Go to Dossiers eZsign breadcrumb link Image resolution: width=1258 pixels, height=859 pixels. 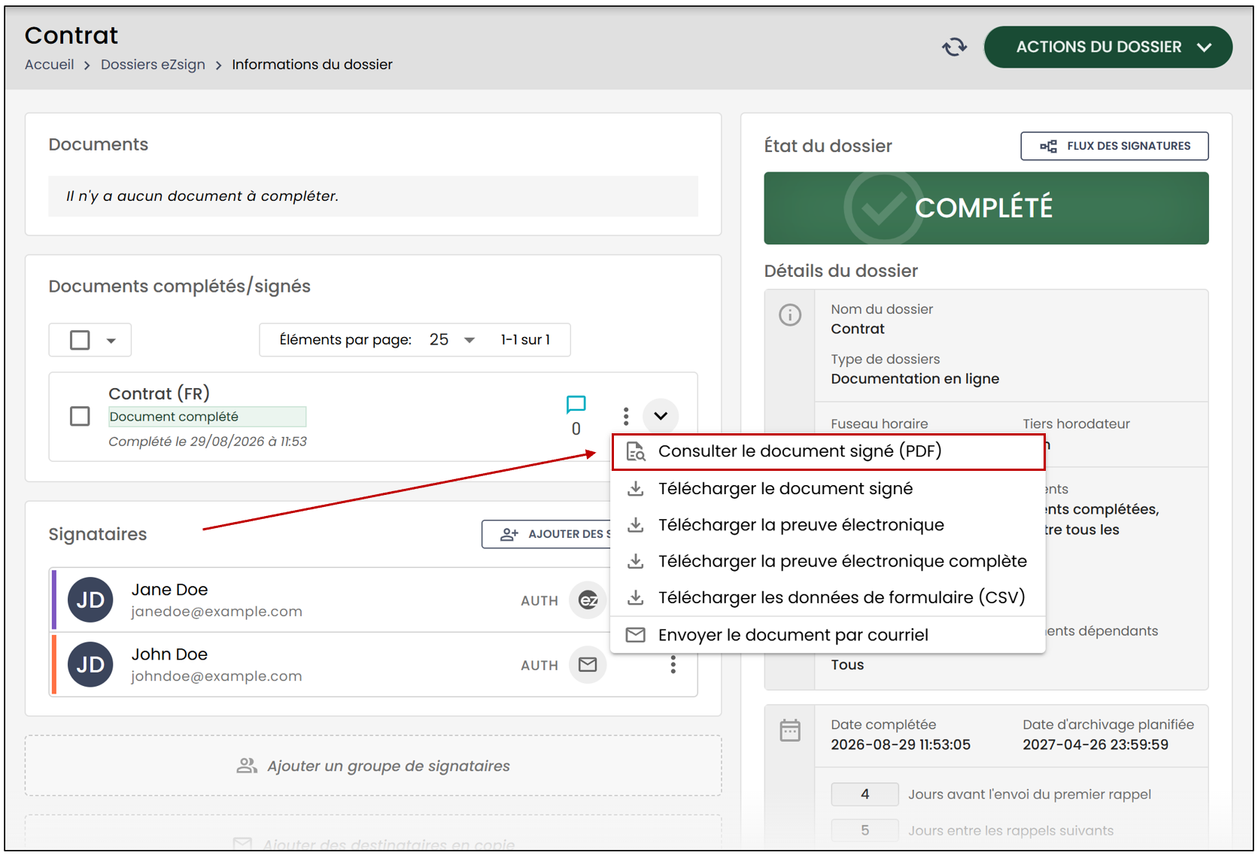coord(153,65)
